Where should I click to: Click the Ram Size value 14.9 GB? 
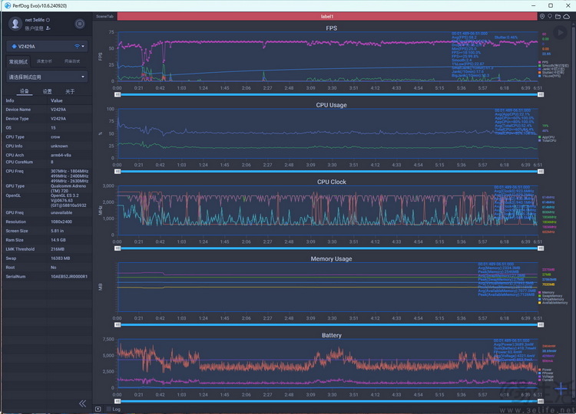(x=58, y=240)
